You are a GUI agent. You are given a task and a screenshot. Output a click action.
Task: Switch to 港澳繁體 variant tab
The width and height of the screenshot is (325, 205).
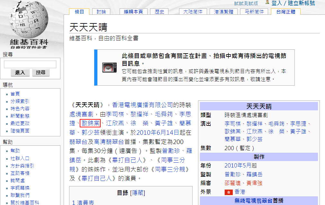click(224, 12)
